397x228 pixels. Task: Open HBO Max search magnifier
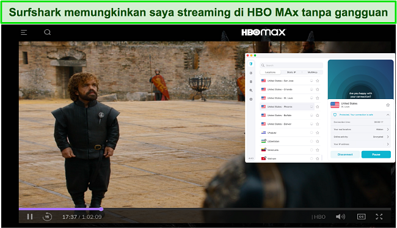[48, 32]
